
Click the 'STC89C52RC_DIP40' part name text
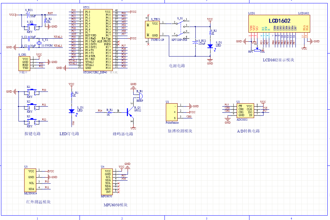[x=95, y=72]
